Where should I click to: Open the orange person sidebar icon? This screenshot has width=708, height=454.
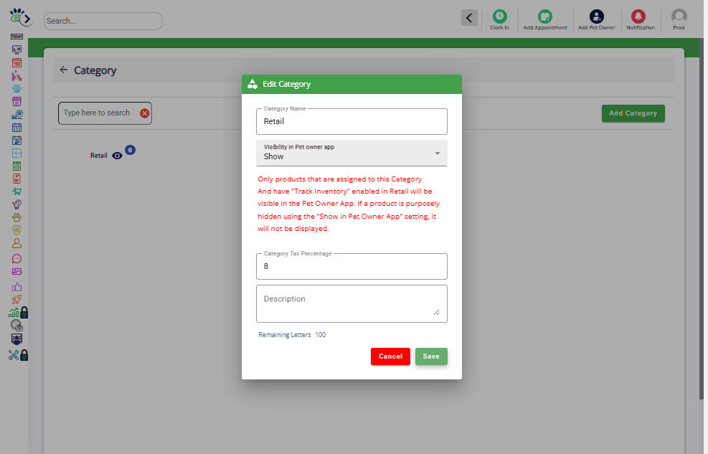pyautogui.click(x=16, y=243)
